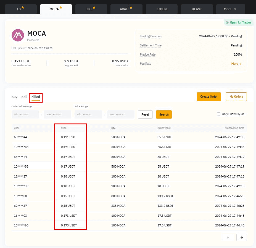Viewport: 256px width, 248px height.
Task: Click user 13*****68 in the table
Action: point(21,225)
